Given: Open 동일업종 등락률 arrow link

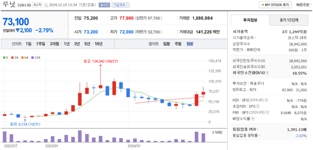Looking at the screenshot, I should (259, 135).
